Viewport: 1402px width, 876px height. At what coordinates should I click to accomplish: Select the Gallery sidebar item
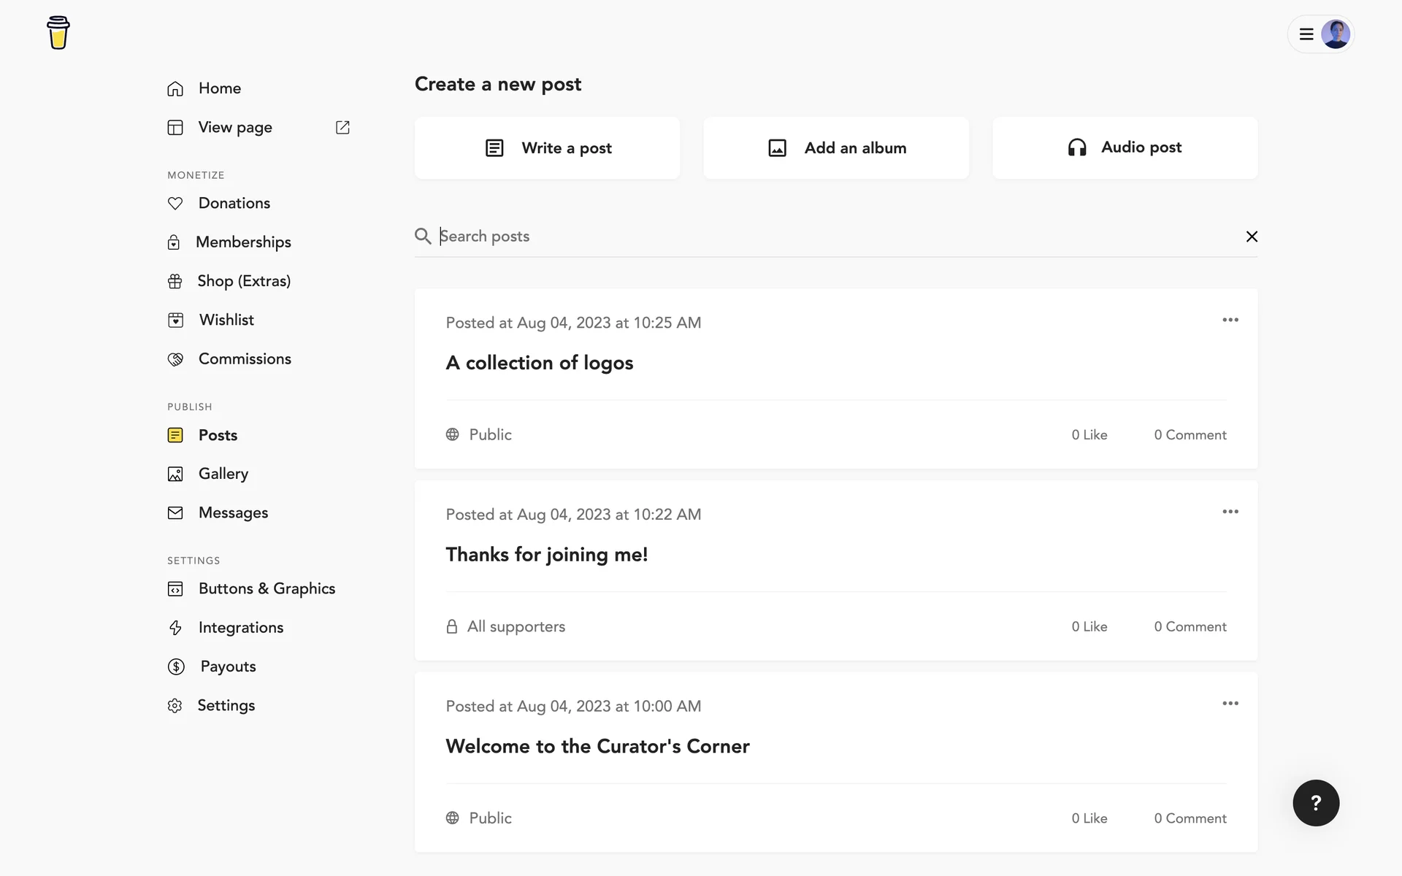pos(223,474)
